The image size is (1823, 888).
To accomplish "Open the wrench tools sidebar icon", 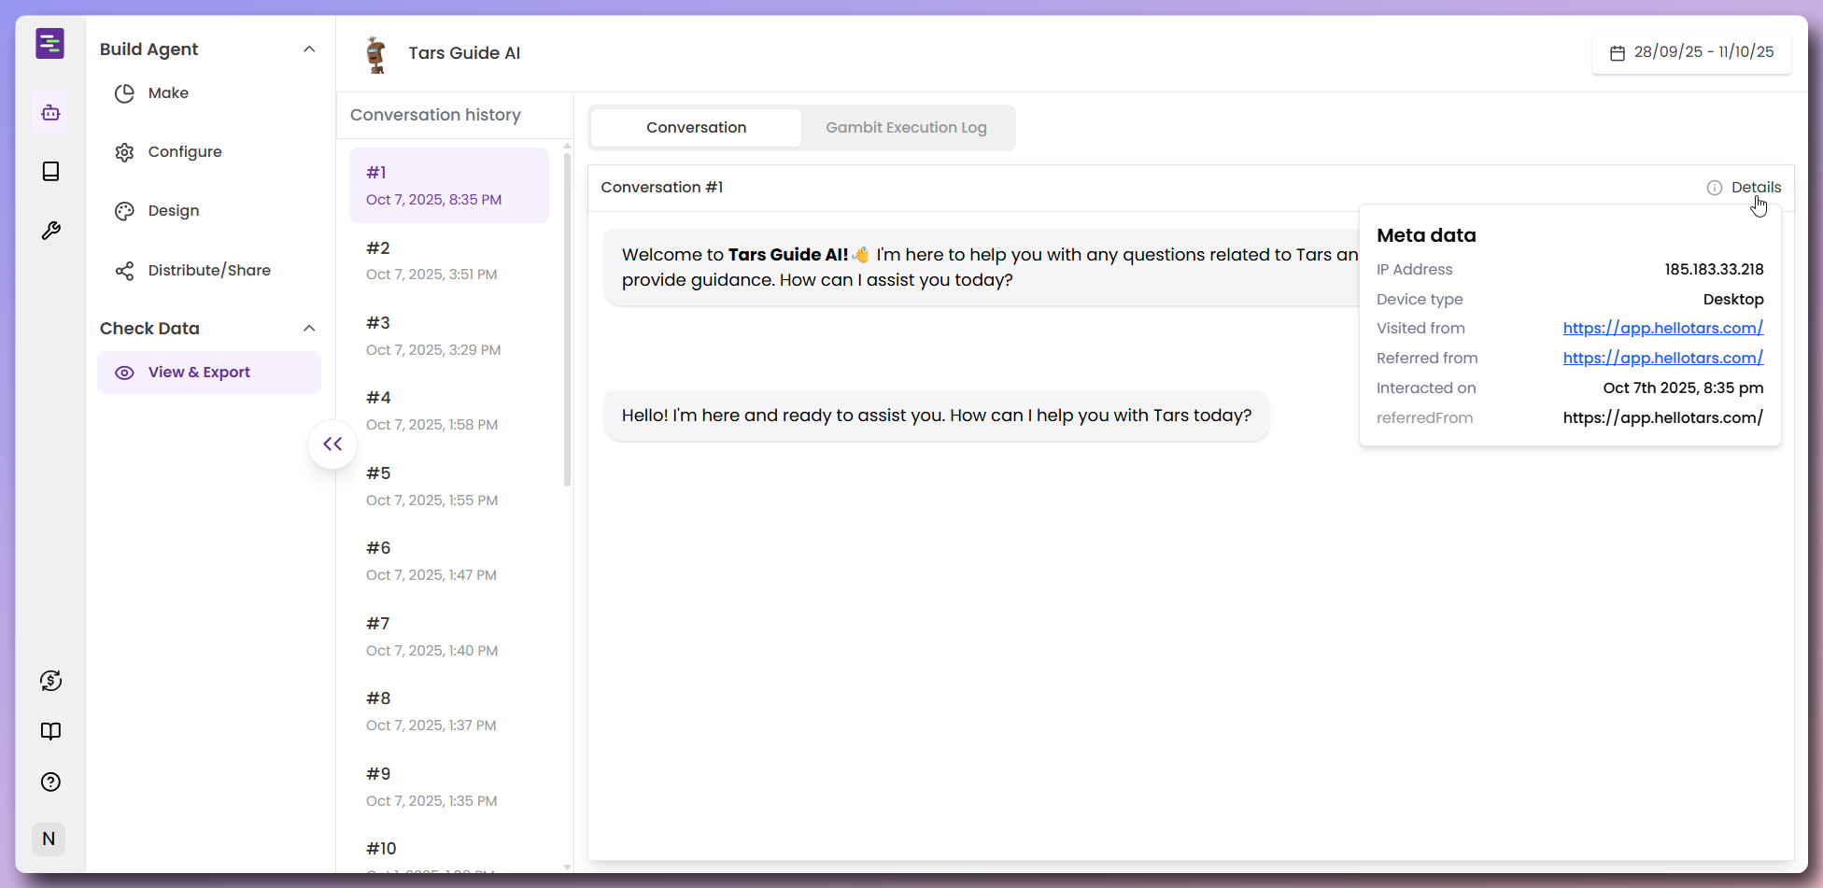I will [50, 231].
